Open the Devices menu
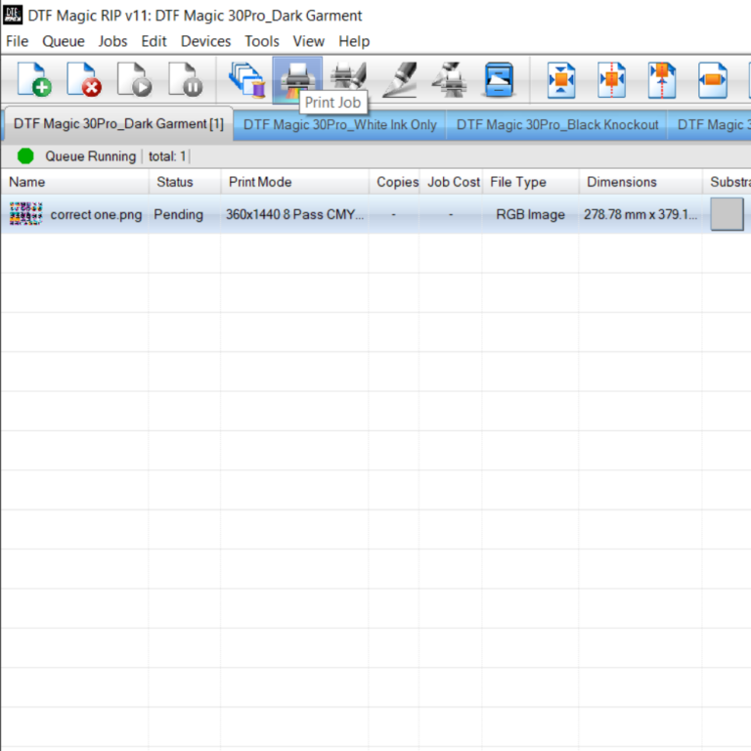The image size is (751, 751). coord(205,41)
